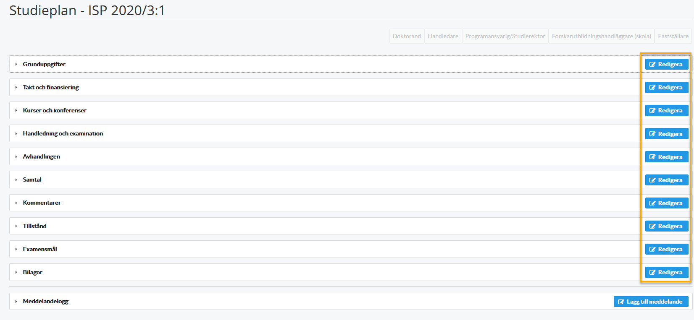Click Redigera for Kommentarer row
The image size is (694, 320).
(667, 203)
